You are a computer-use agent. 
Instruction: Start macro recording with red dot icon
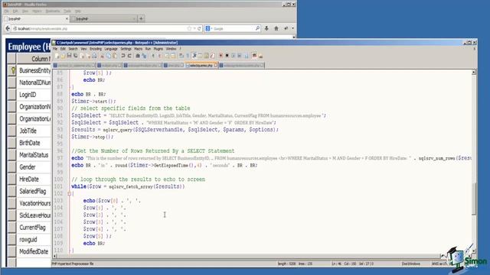pyautogui.click(x=221, y=56)
